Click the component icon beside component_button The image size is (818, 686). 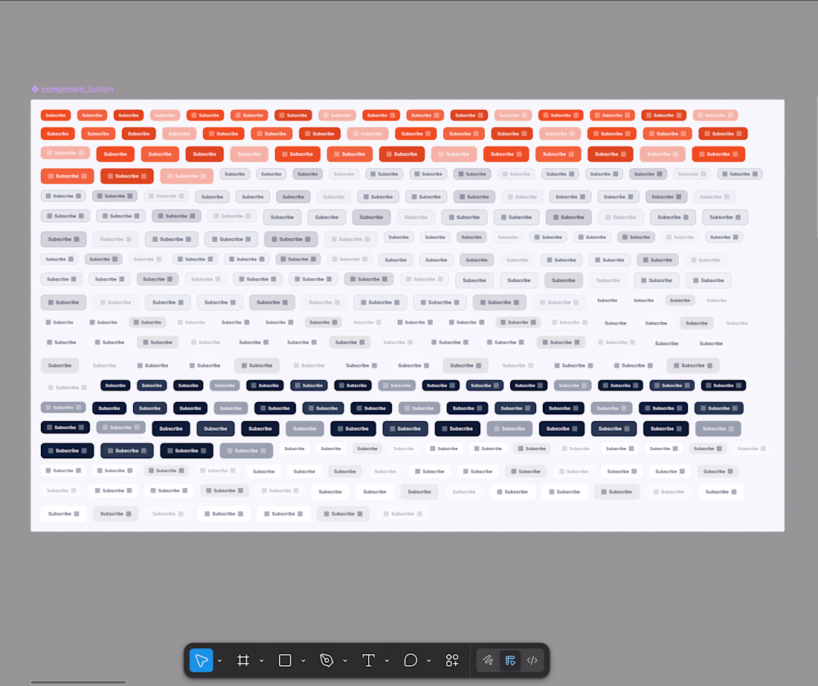(35, 89)
